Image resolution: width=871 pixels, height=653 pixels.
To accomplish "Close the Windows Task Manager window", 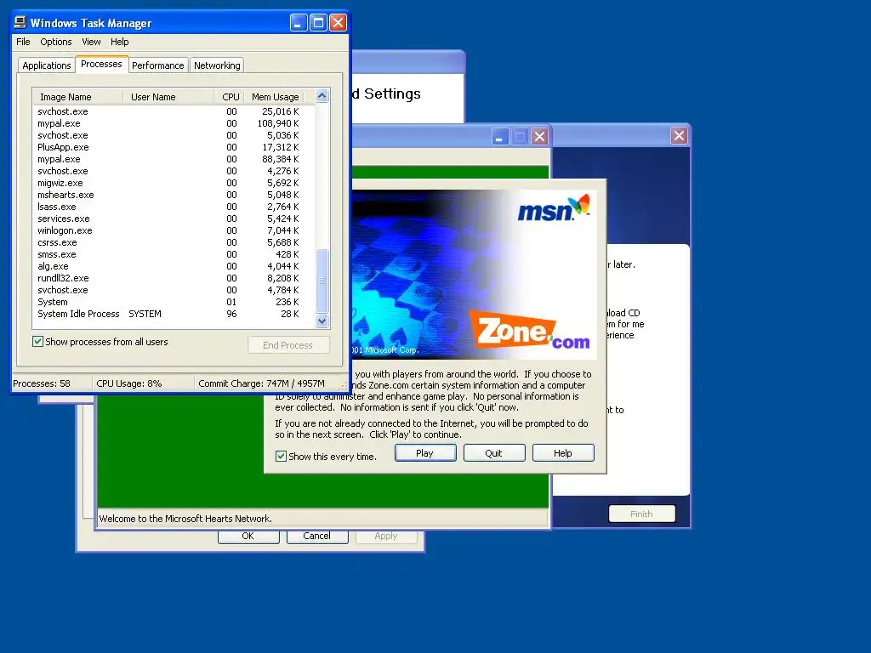I will click(x=338, y=23).
